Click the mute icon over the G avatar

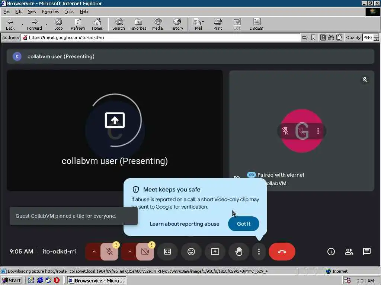click(302, 131)
